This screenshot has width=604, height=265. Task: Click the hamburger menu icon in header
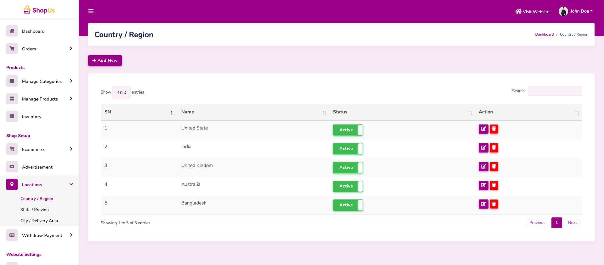coord(91,11)
